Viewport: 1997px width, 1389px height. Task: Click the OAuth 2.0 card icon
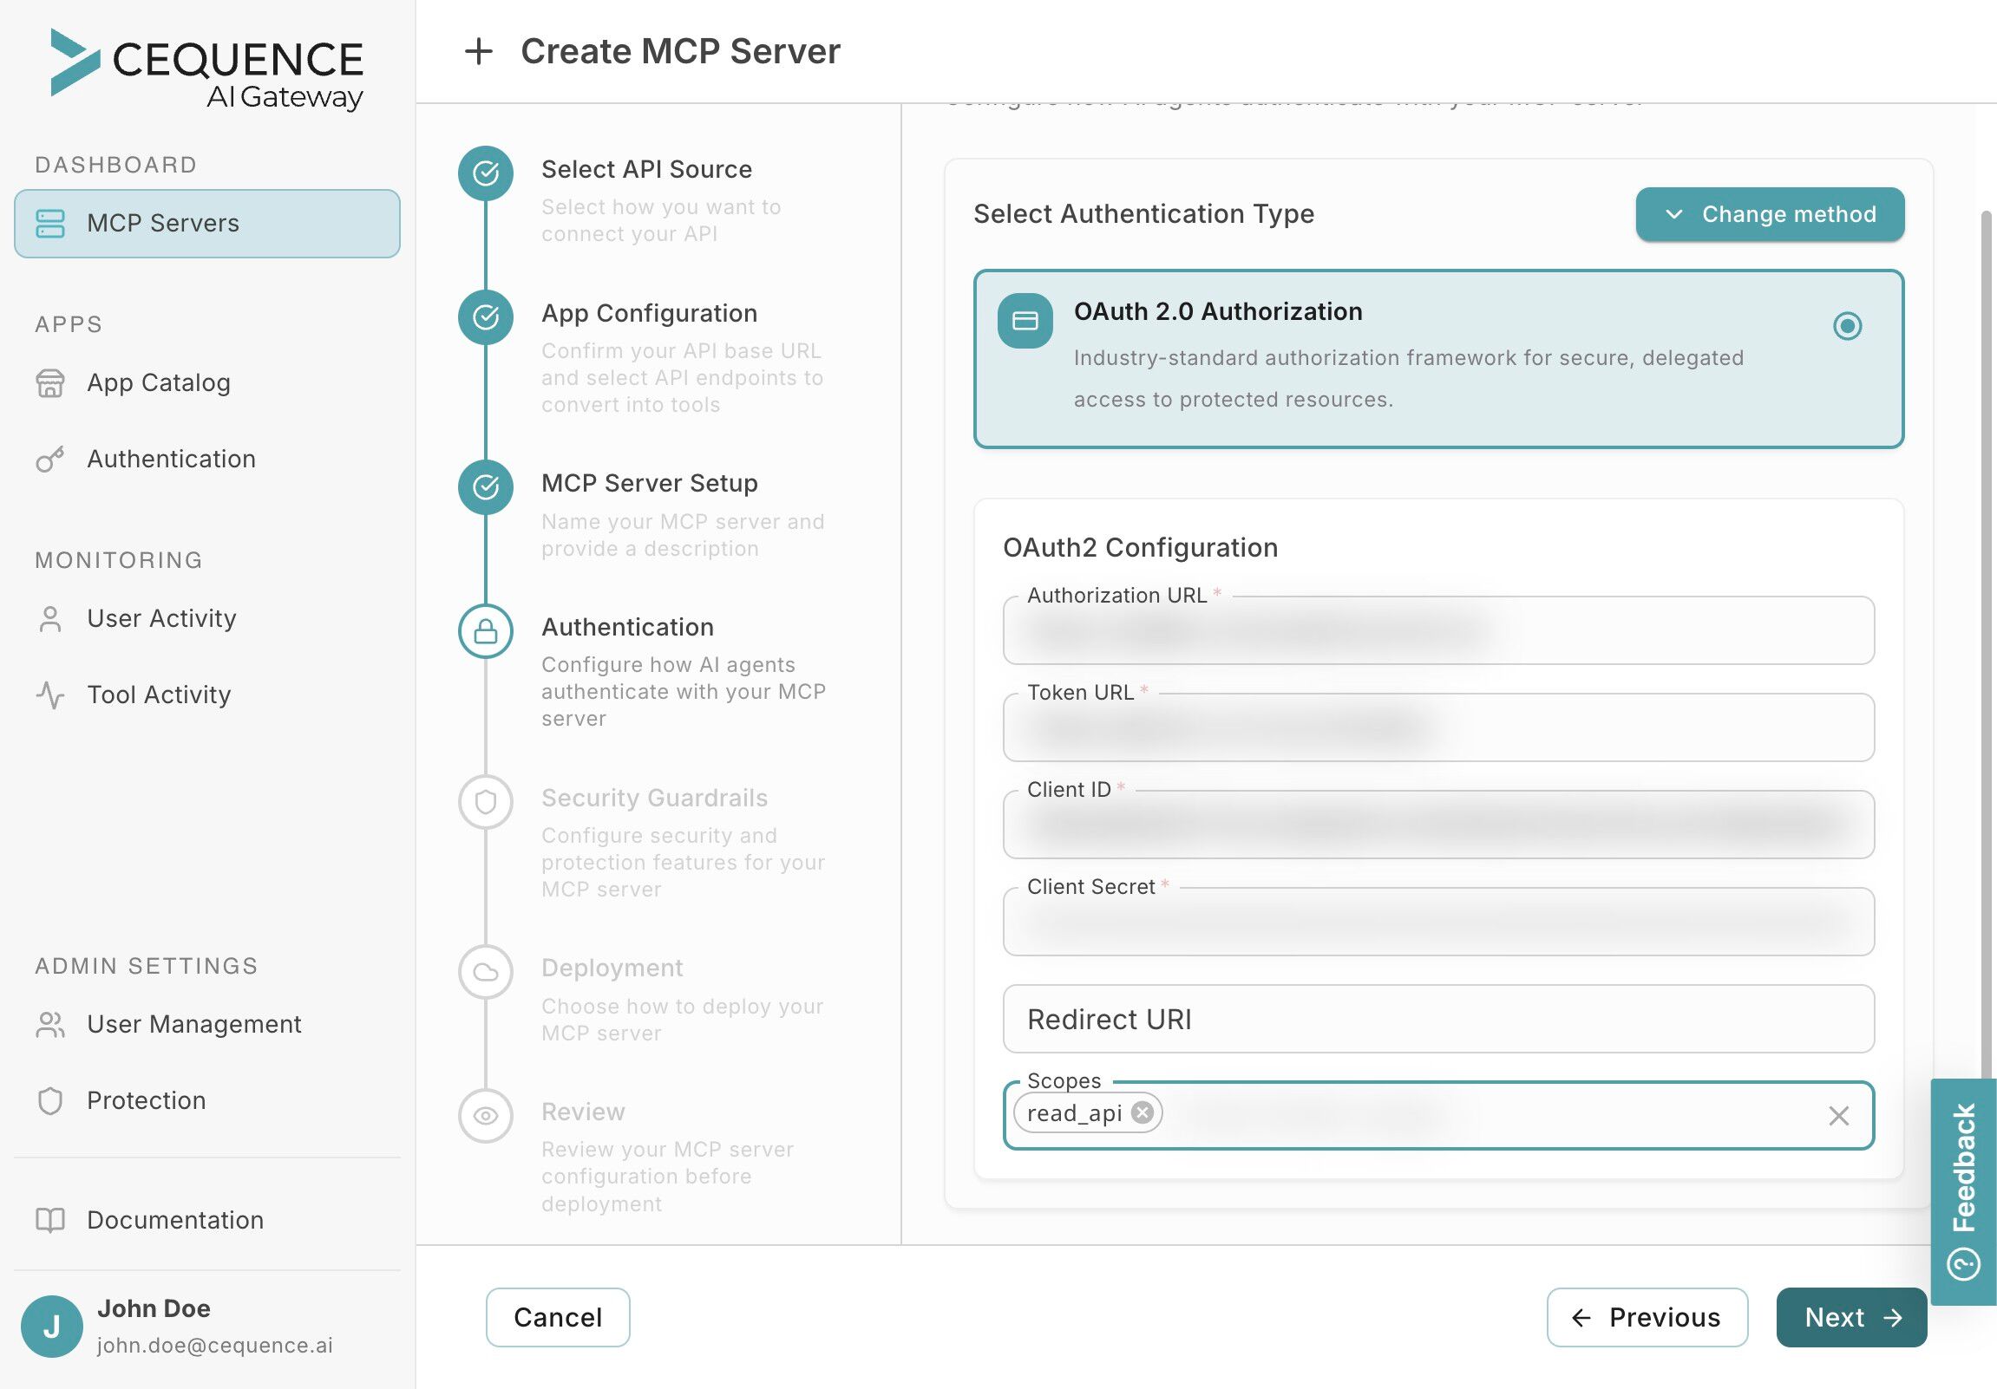click(1025, 321)
